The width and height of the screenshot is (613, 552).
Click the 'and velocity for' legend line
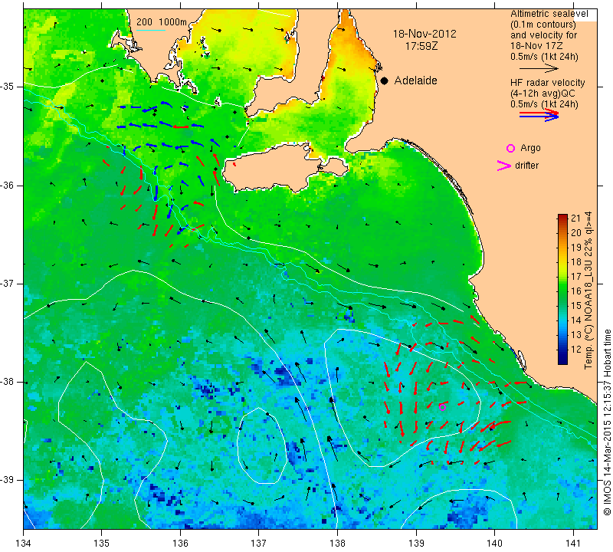point(544,35)
